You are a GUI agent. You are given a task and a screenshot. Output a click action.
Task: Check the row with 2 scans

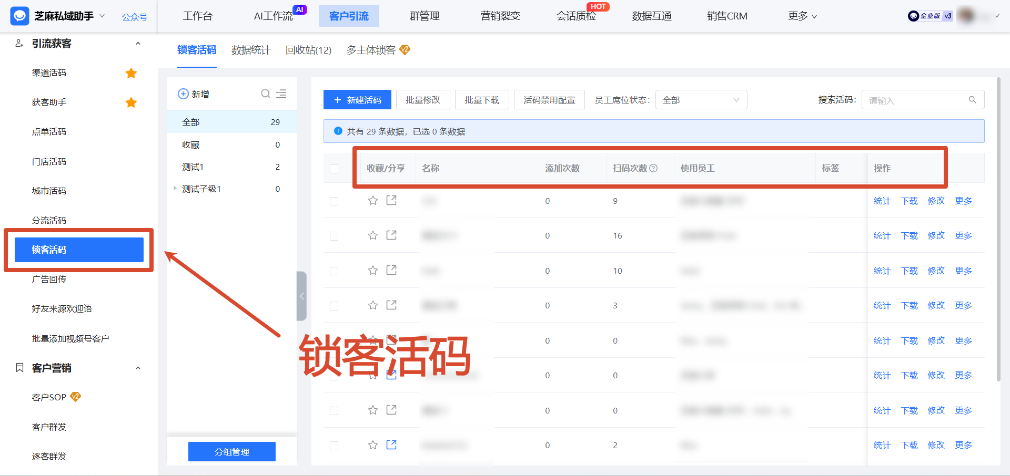pyautogui.click(x=334, y=446)
